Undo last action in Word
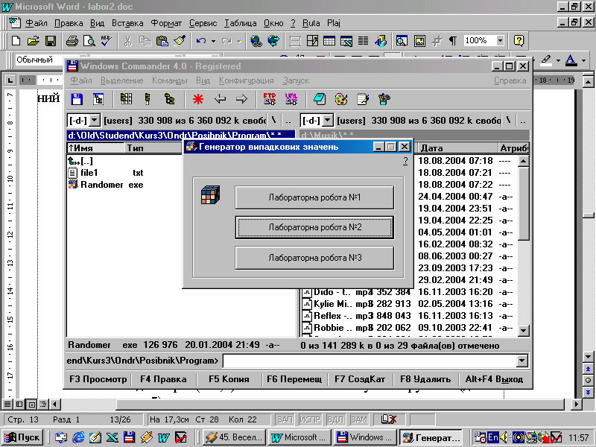The height and width of the screenshot is (447, 596). tap(201, 40)
